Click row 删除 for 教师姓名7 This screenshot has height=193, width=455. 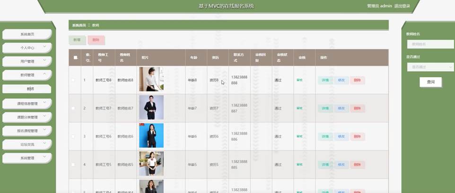tap(357, 109)
